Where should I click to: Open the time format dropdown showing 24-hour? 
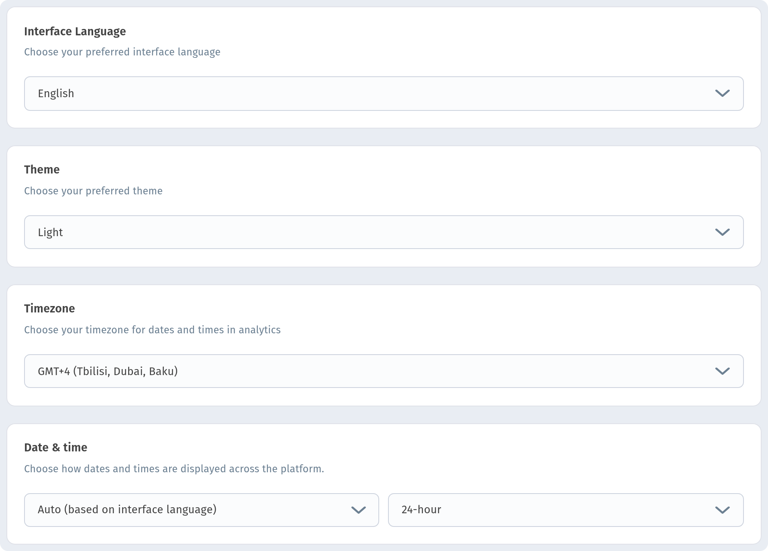[x=566, y=510]
